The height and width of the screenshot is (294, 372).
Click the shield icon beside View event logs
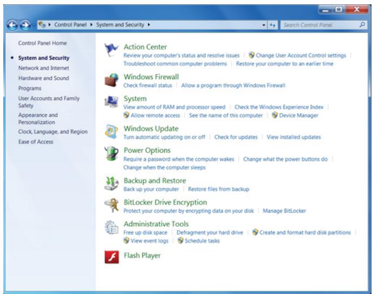(x=126, y=240)
